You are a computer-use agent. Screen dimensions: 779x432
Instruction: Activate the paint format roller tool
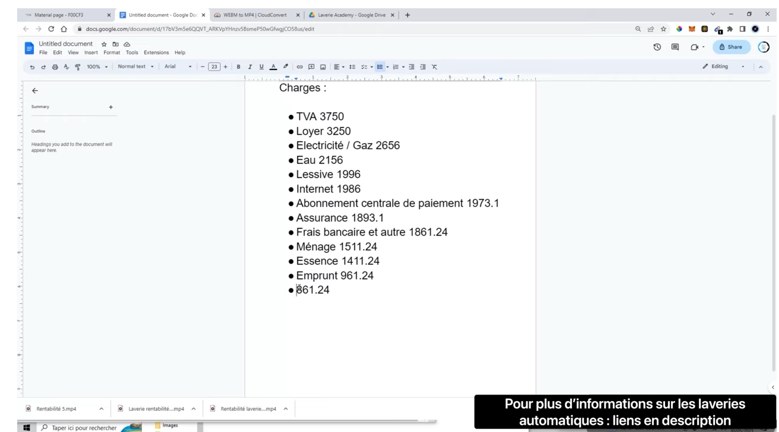pyautogui.click(x=78, y=67)
